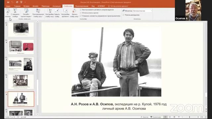Open the Файл (File) tab

(x=8, y=6)
